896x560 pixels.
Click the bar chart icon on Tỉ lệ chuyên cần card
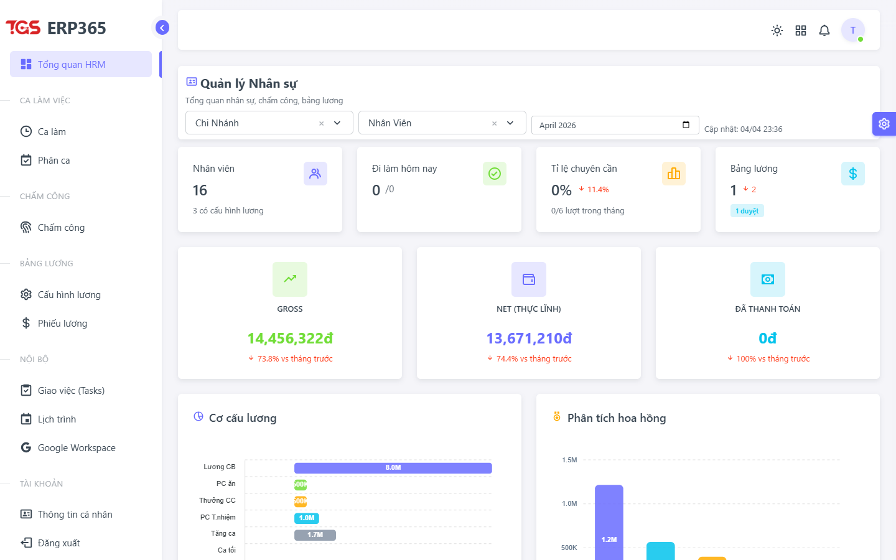point(674,174)
